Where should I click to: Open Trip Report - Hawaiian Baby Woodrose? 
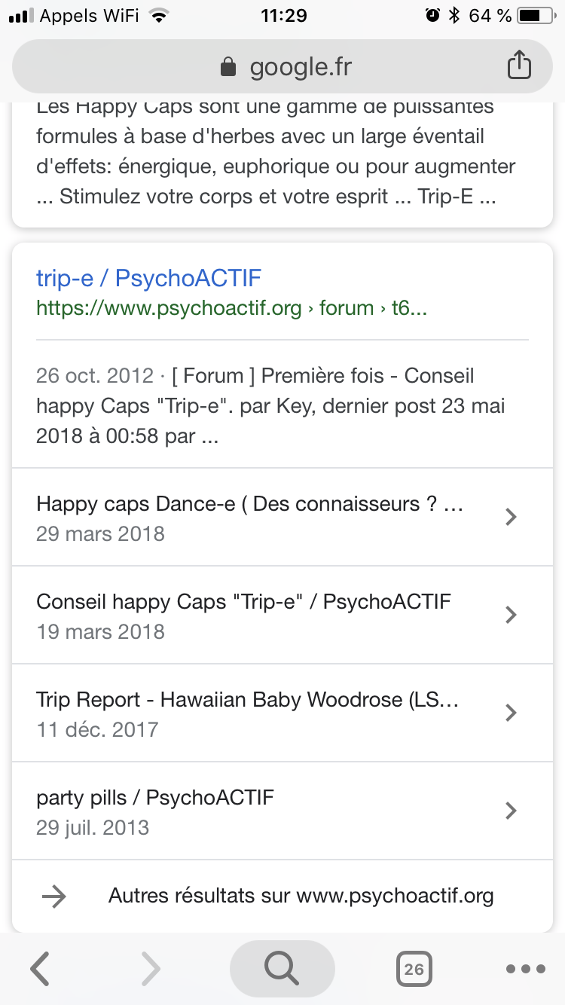[247, 700]
